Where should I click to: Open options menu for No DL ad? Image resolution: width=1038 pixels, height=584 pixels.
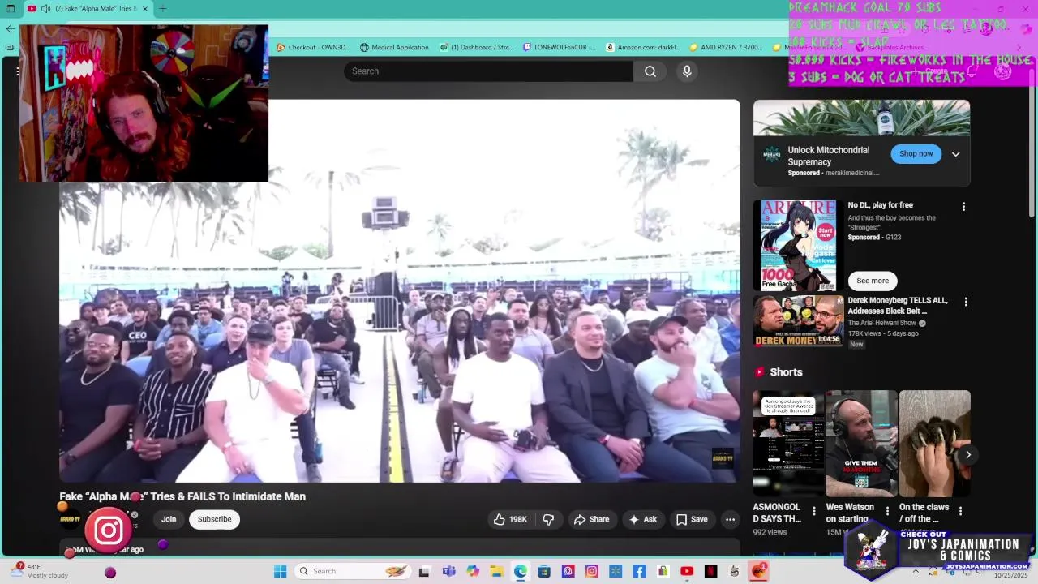pos(963,207)
